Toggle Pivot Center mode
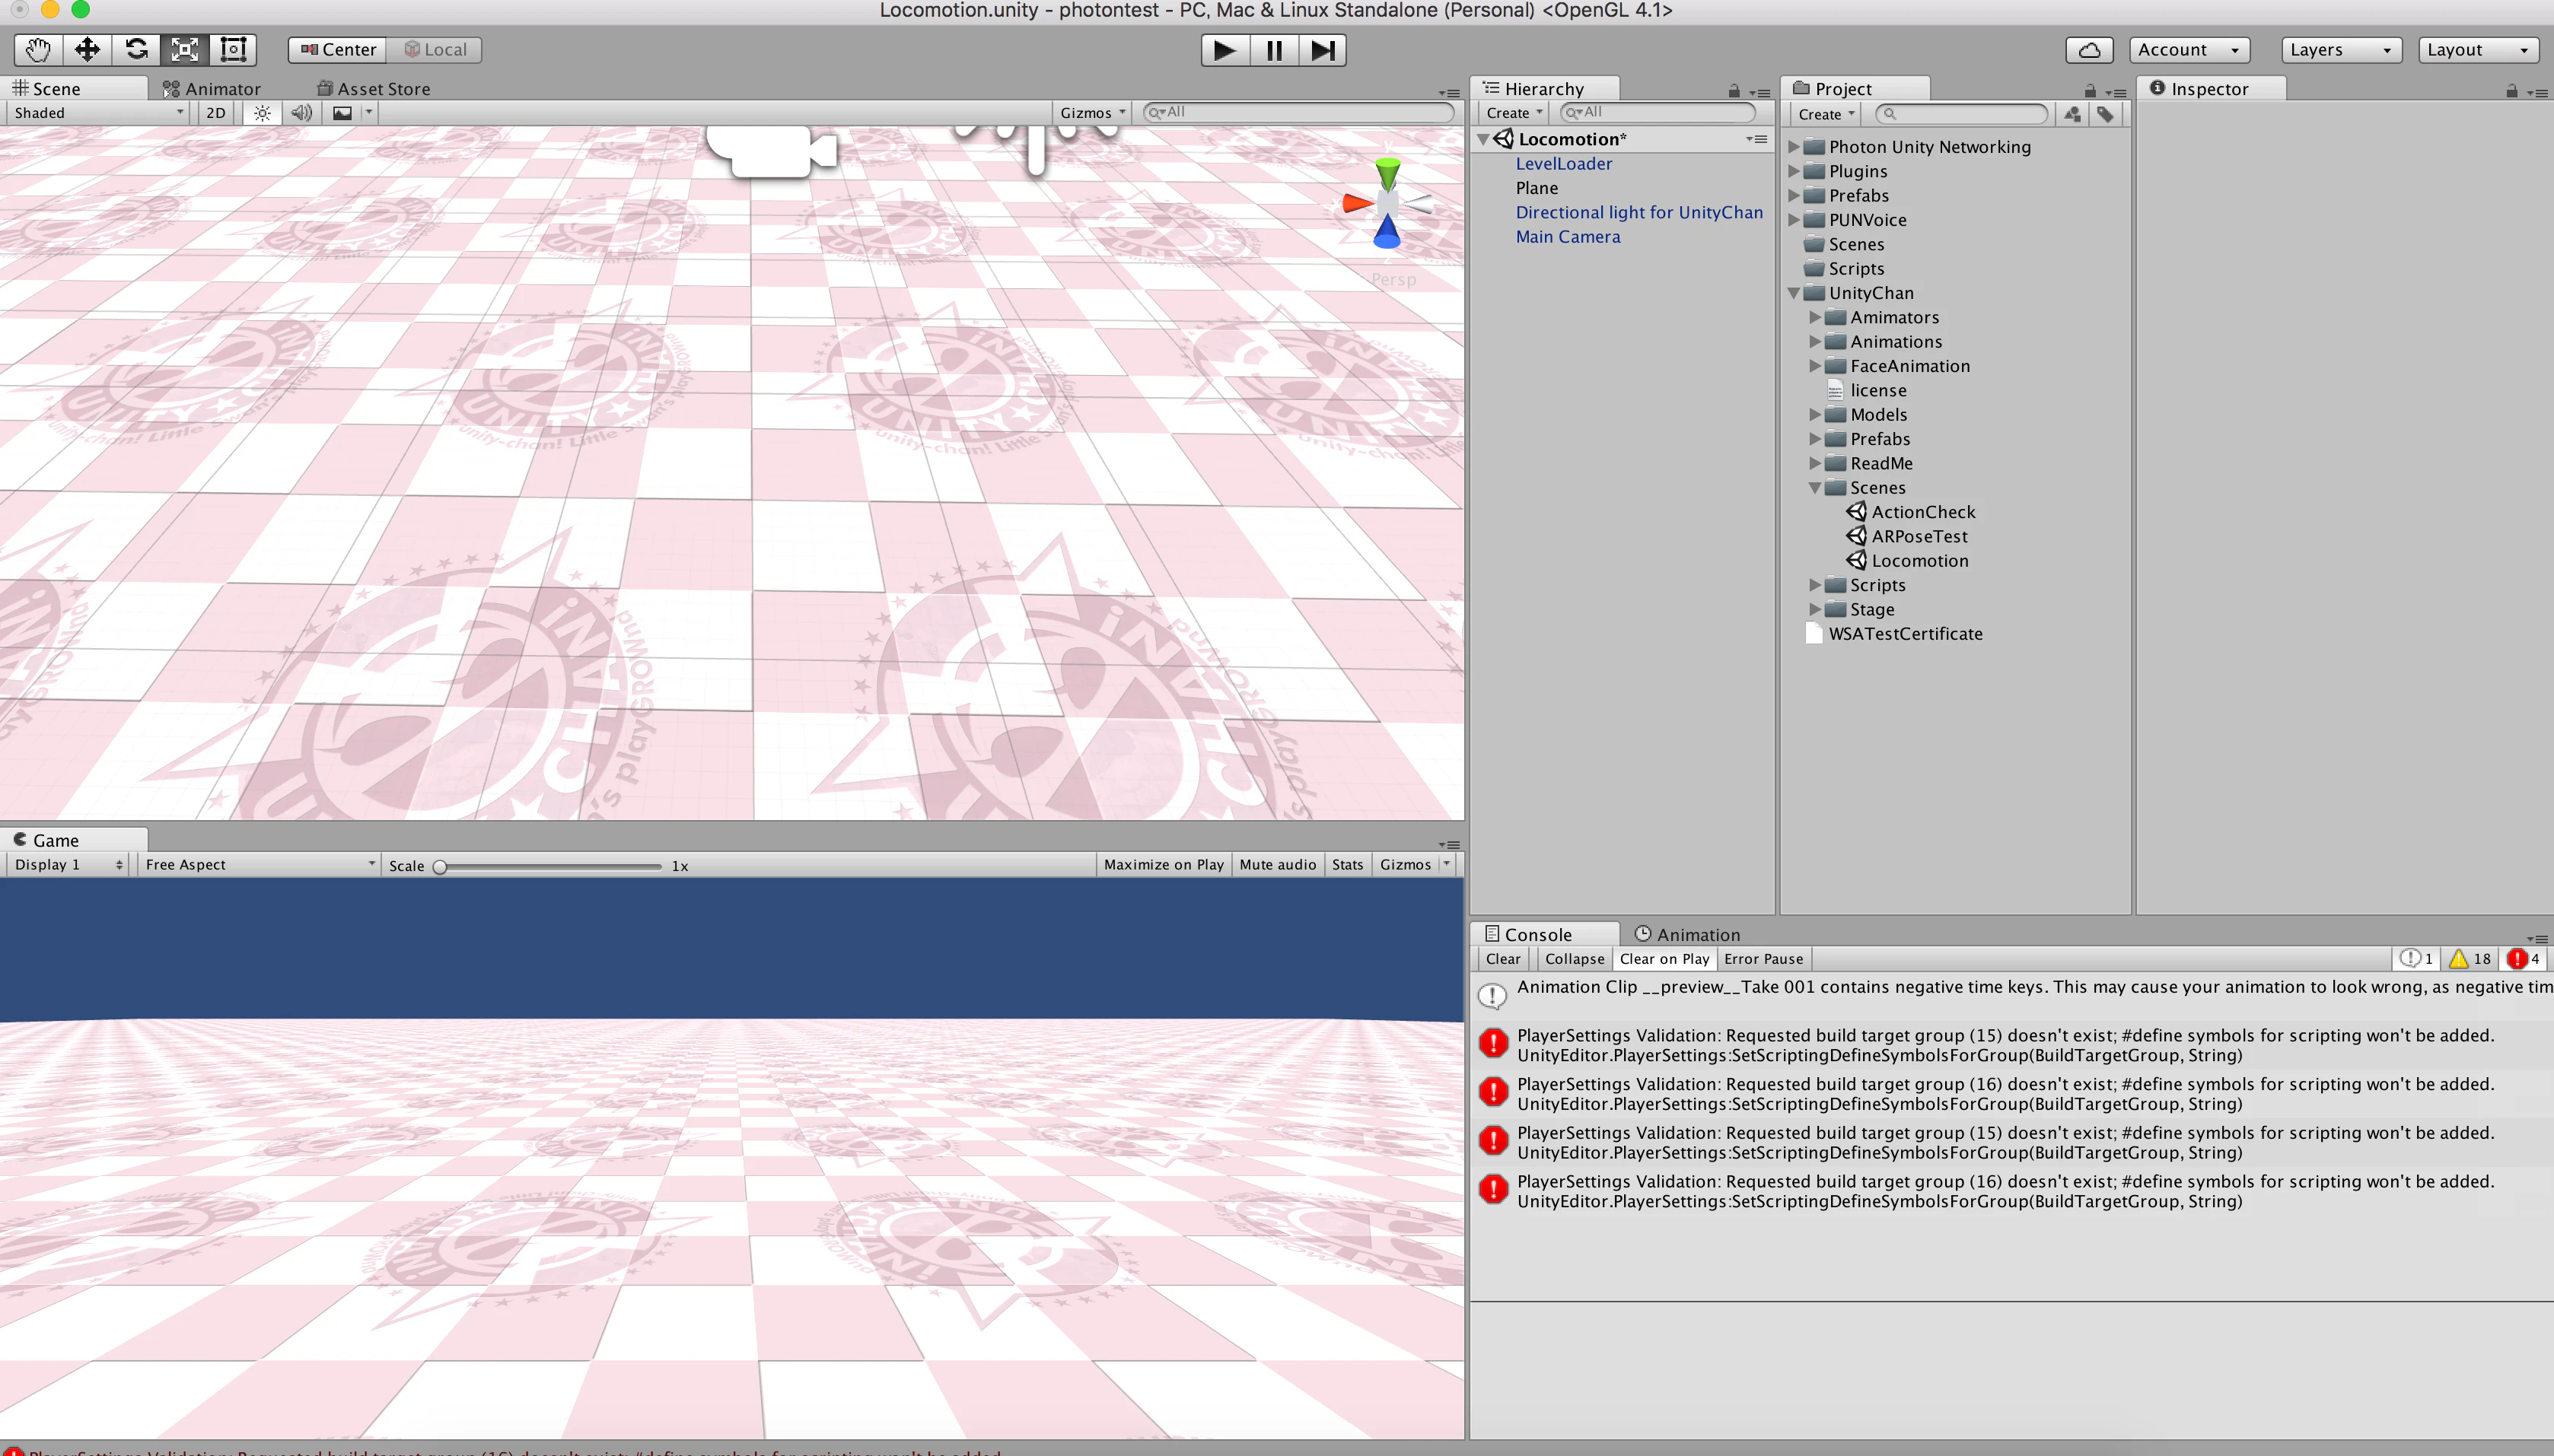The width and height of the screenshot is (2554, 1456). click(x=338, y=50)
